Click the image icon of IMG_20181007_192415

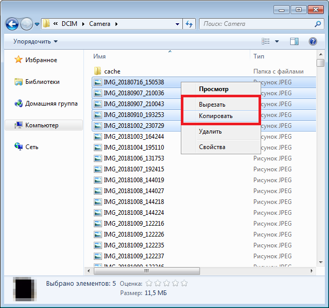[98, 169]
